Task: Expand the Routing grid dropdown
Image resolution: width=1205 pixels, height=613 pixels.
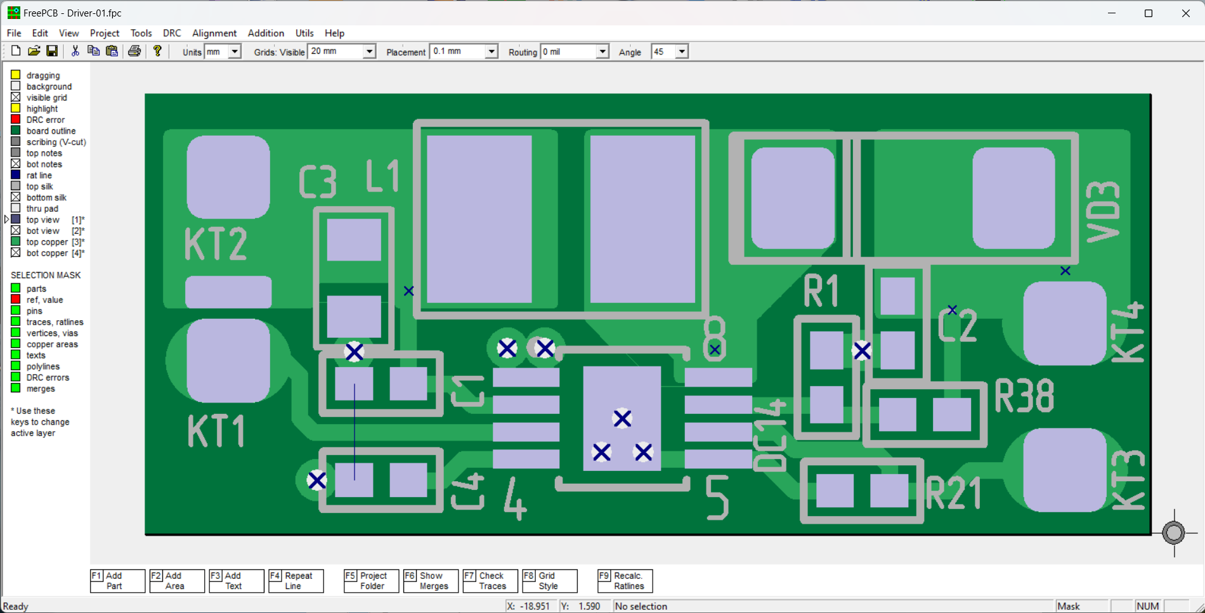Action: (x=602, y=52)
